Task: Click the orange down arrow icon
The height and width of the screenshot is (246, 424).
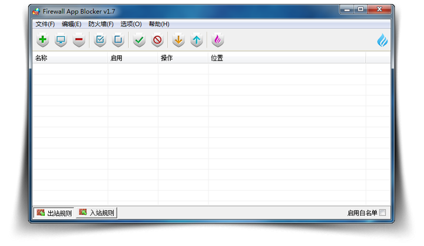Action: tap(178, 40)
